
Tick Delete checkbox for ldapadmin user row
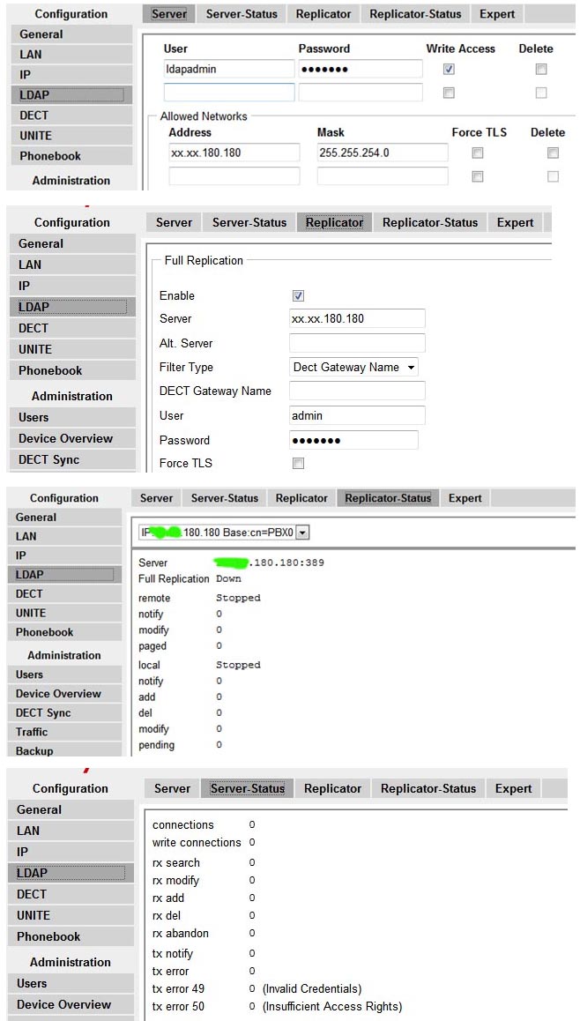click(x=541, y=69)
